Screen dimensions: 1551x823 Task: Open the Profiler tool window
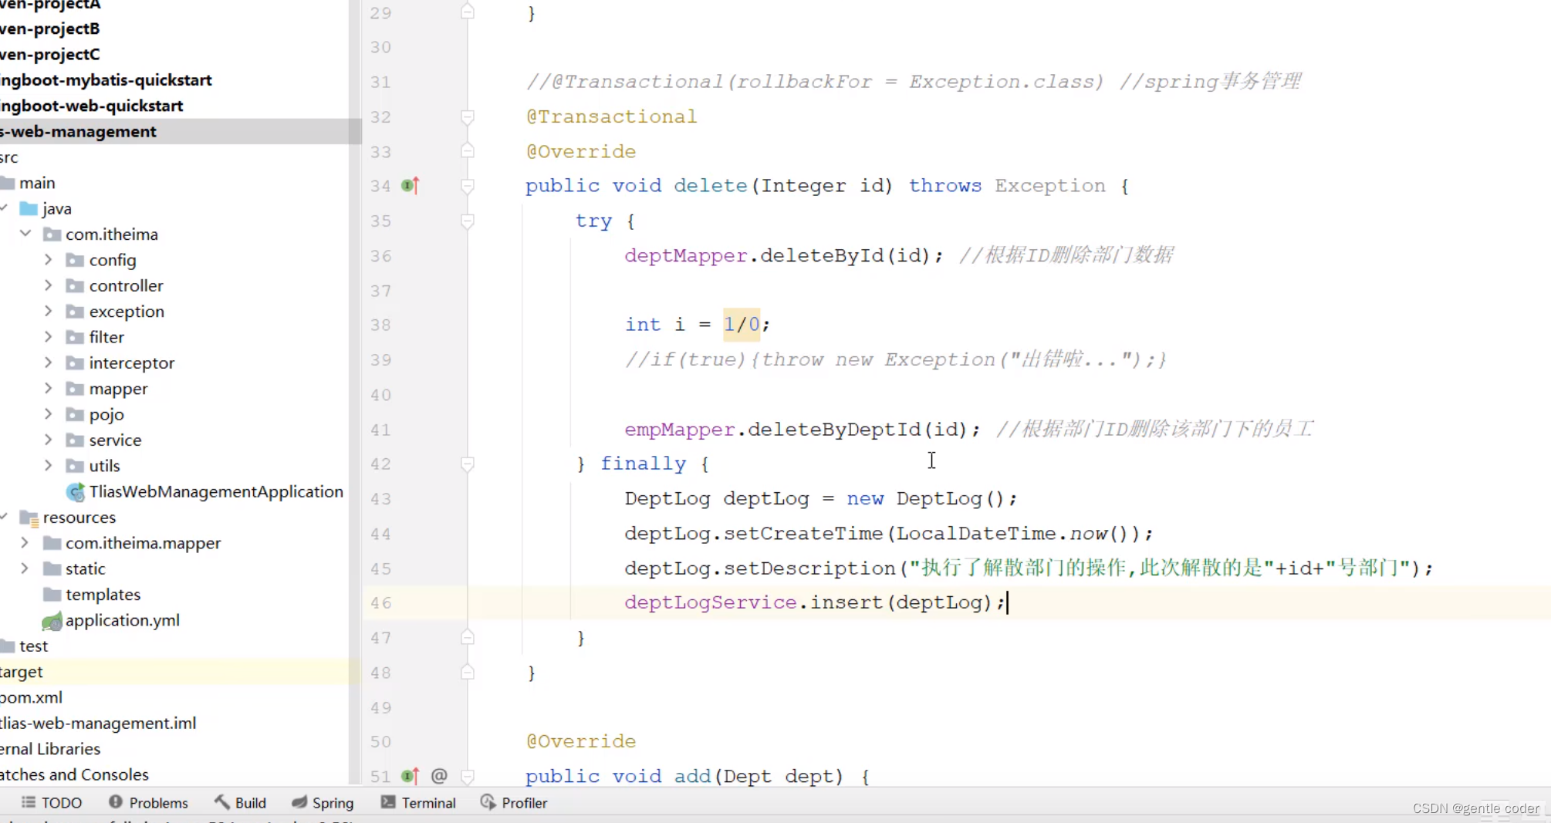tap(514, 803)
